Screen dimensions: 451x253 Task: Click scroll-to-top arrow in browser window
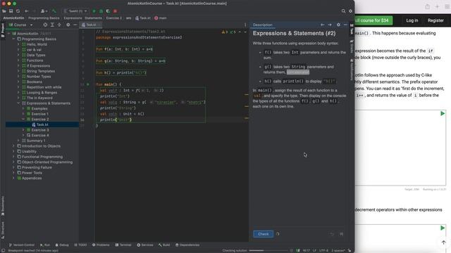pos(443,242)
